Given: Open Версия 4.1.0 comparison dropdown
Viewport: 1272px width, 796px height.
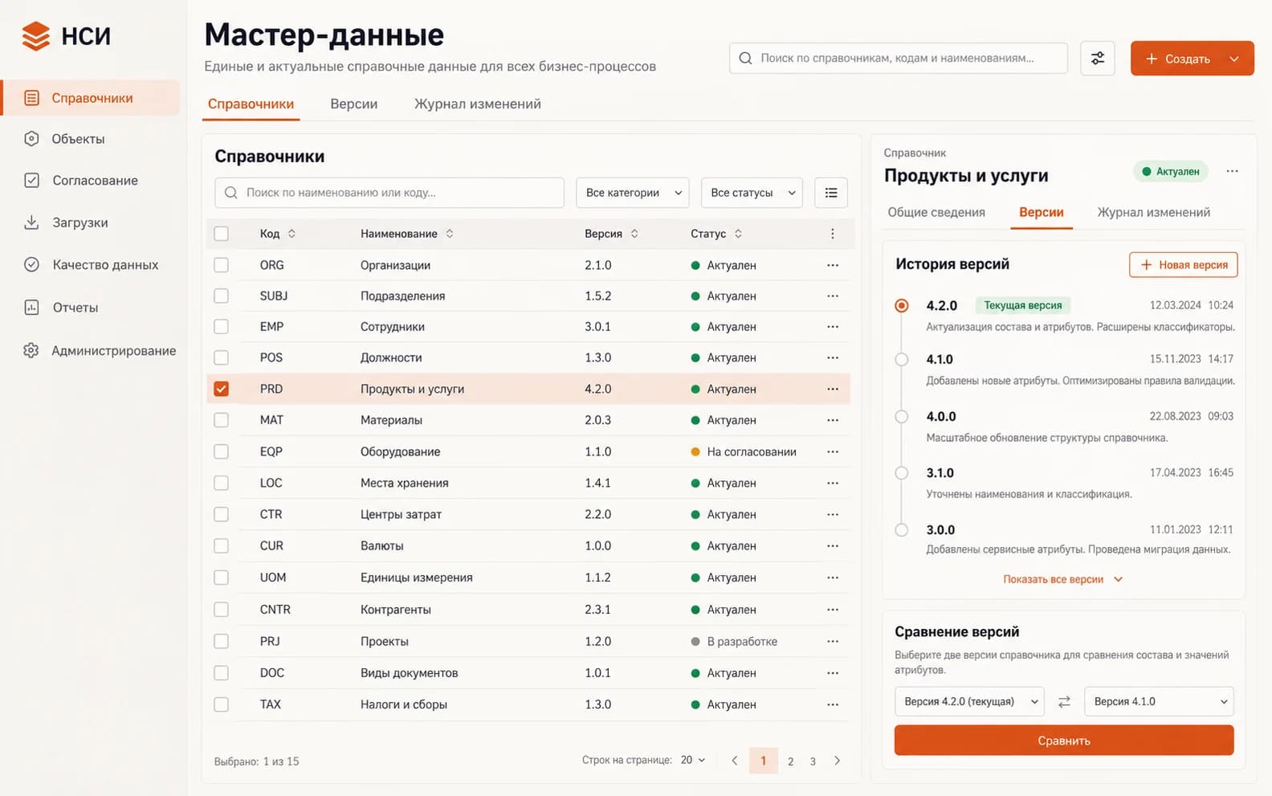Looking at the screenshot, I should 1159,702.
